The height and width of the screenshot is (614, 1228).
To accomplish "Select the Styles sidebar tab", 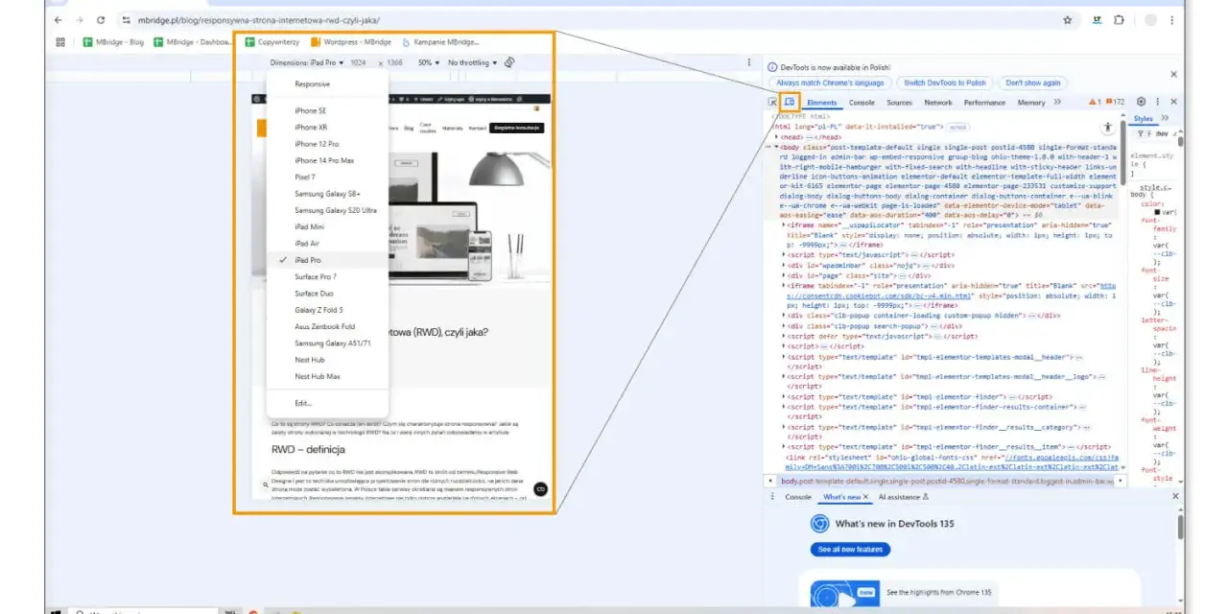I will click(1144, 118).
